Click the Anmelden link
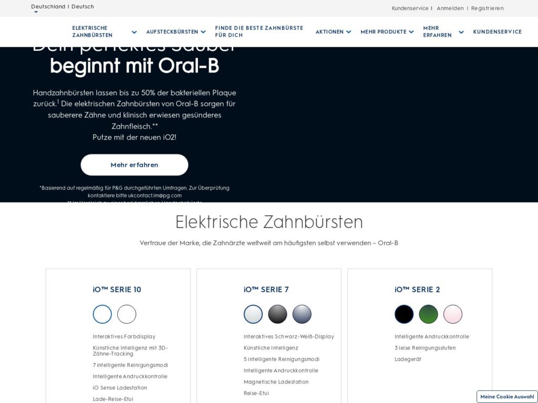This screenshot has height=403, width=538. click(x=450, y=8)
